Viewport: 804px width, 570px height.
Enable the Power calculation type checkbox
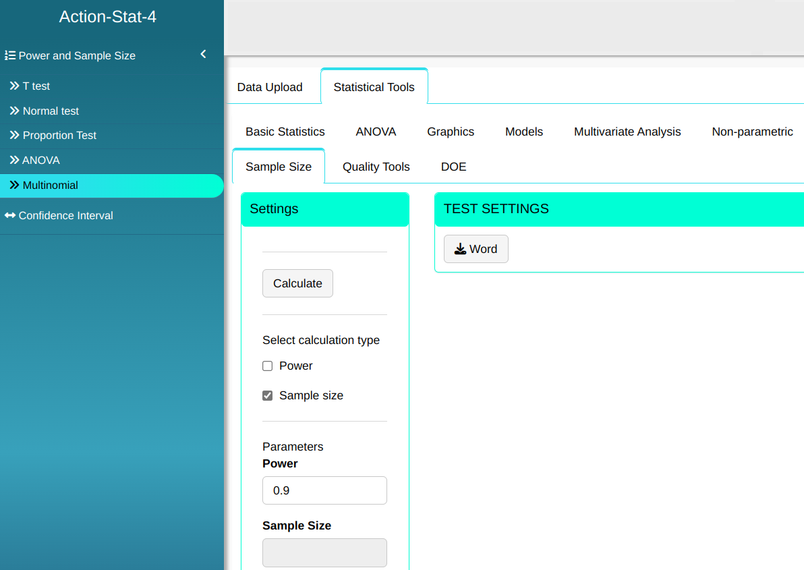pyautogui.click(x=268, y=366)
